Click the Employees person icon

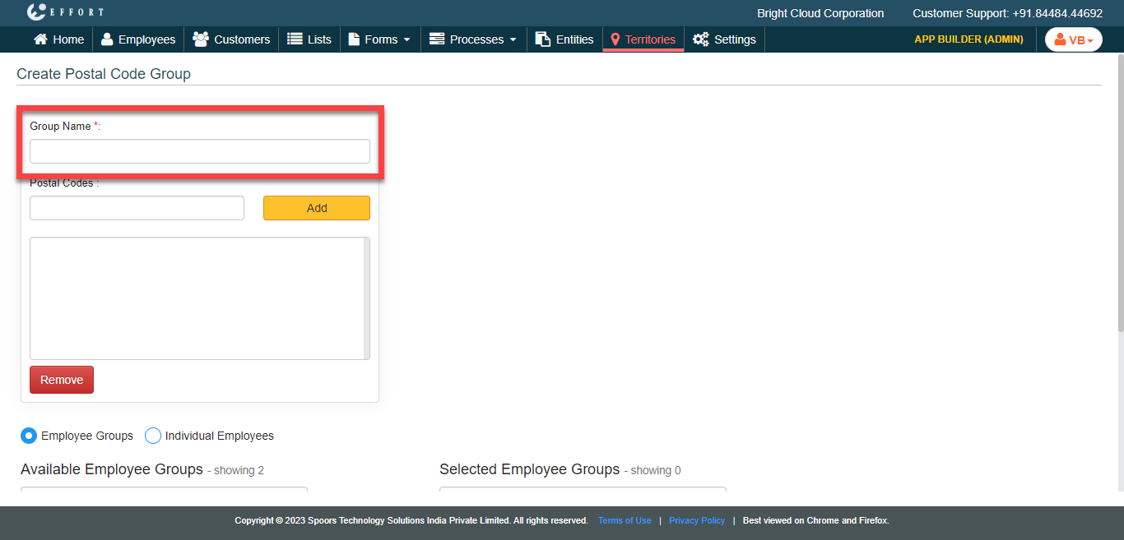pos(107,39)
